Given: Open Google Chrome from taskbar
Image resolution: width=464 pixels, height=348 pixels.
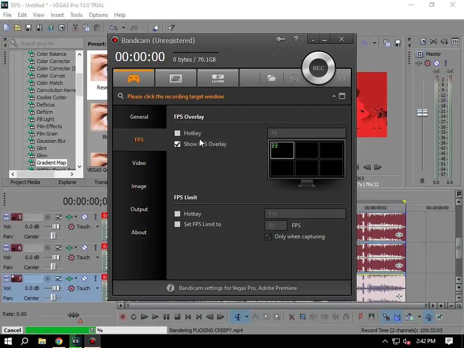Looking at the screenshot, I should [59, 341].
